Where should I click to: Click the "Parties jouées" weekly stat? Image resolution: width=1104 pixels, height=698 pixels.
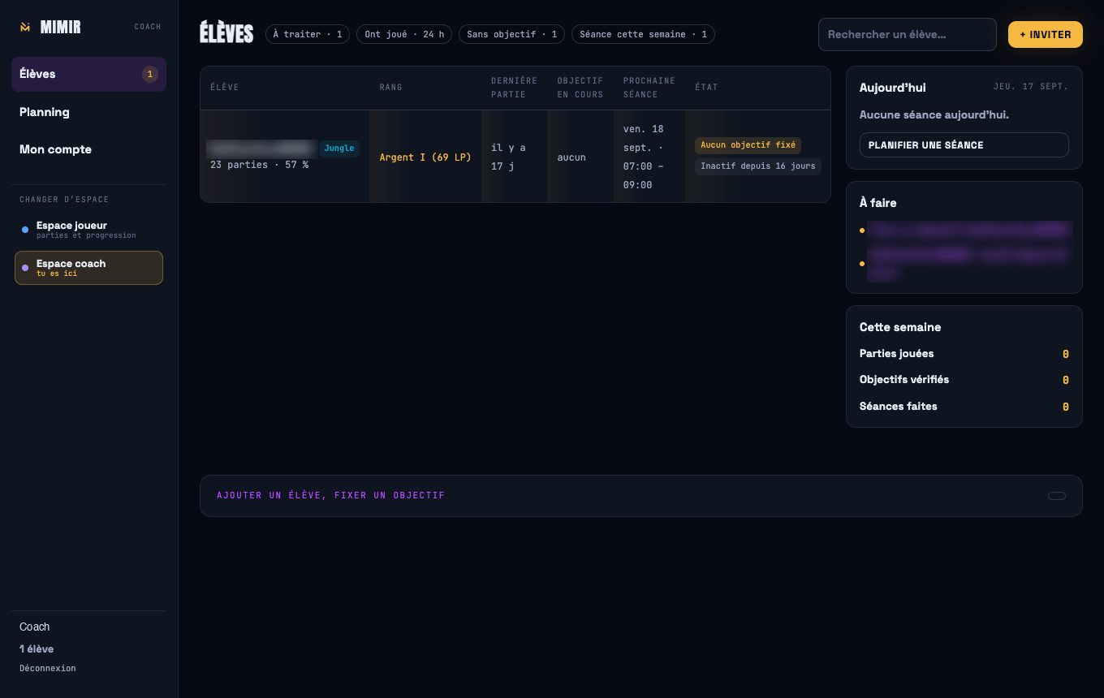tap(964, 354)
